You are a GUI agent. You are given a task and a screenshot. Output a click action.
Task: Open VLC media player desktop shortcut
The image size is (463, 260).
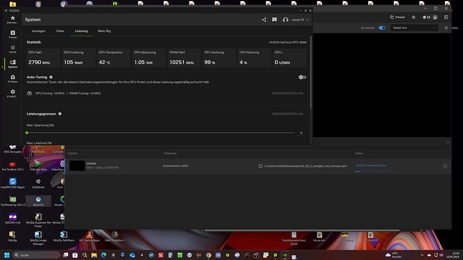89,236
